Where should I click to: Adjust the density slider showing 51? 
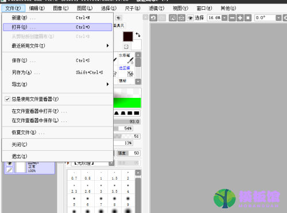click(127, 136)
